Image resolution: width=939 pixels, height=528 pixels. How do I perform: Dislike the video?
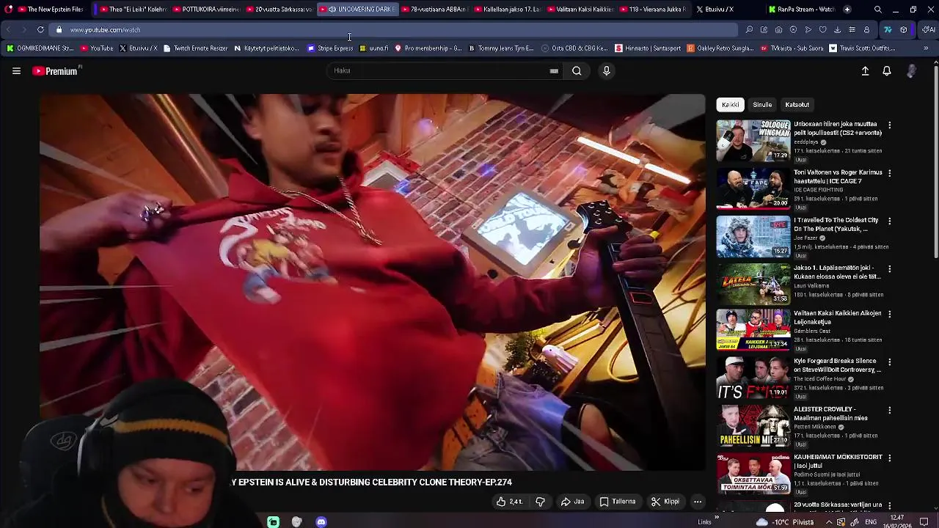click(x=540, y=502)
